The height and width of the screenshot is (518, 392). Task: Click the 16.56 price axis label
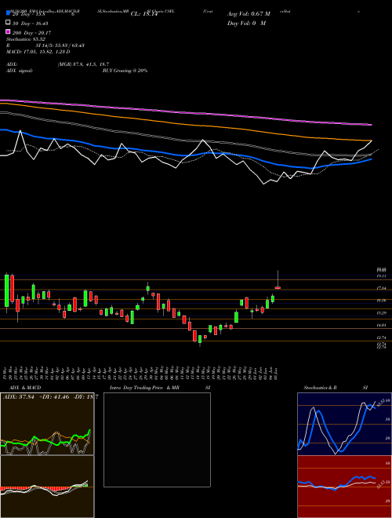pyautogui.click(x=382, y=301)
